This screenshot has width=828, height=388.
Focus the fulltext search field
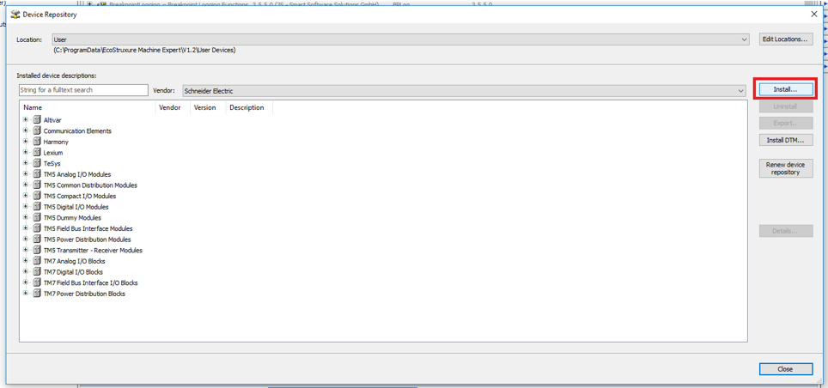[83, 90]
